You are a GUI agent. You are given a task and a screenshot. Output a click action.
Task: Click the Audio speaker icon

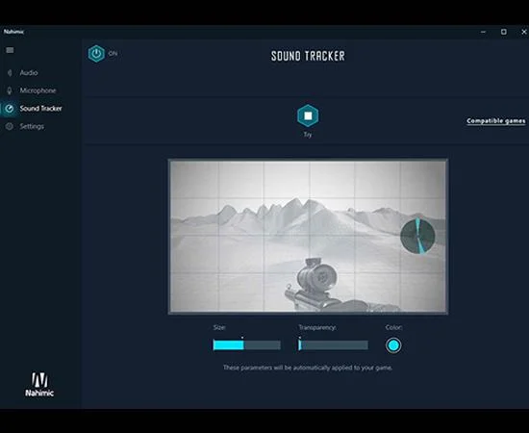click(x=10, y=72)
